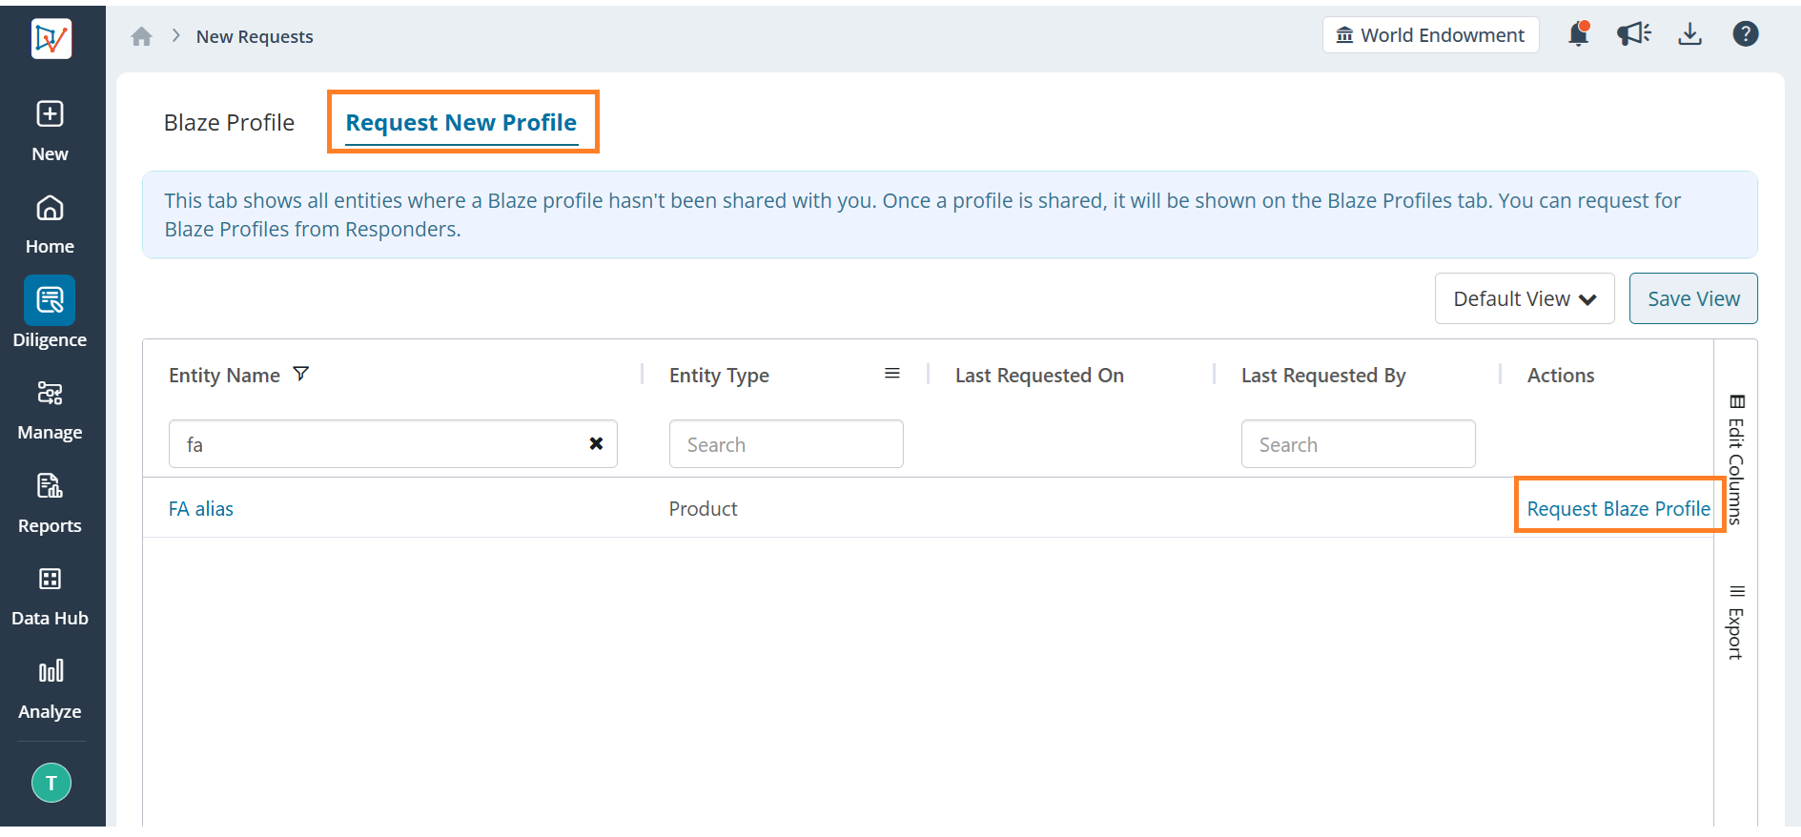
Task: Switch to the Blaze Profile tab
Action: pyautogui.click(x=229, y=123)
